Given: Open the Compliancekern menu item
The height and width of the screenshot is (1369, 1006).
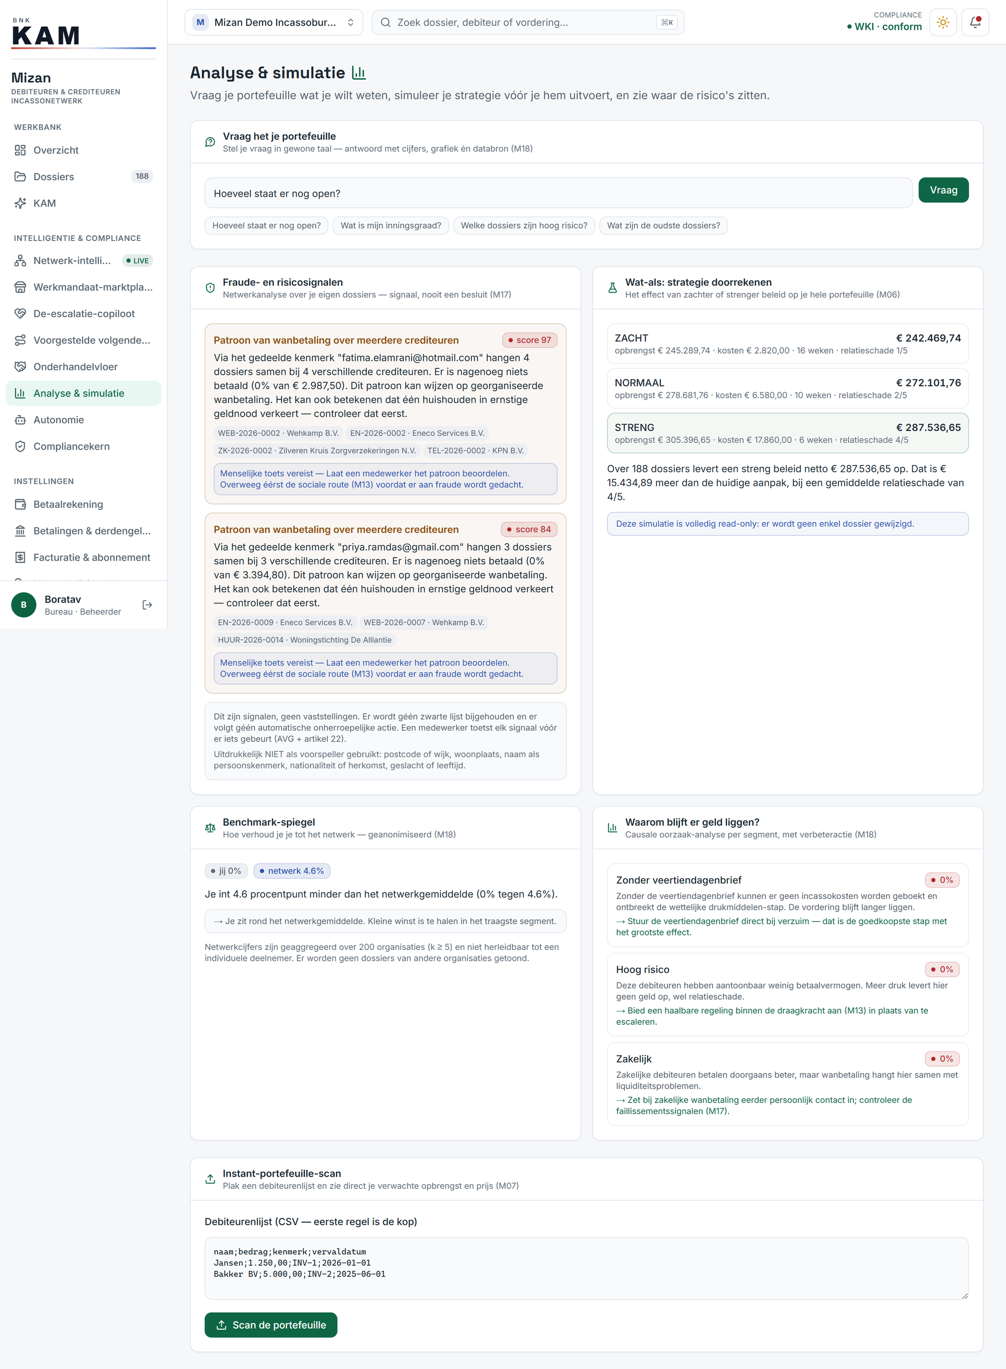Looking at the screenshot, I should (x=83, y=446).
